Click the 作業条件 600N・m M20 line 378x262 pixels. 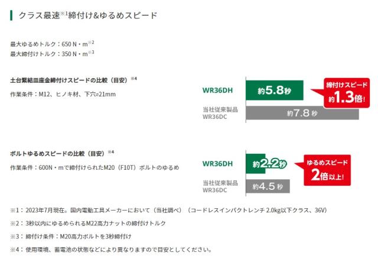(x=94, y=167)
